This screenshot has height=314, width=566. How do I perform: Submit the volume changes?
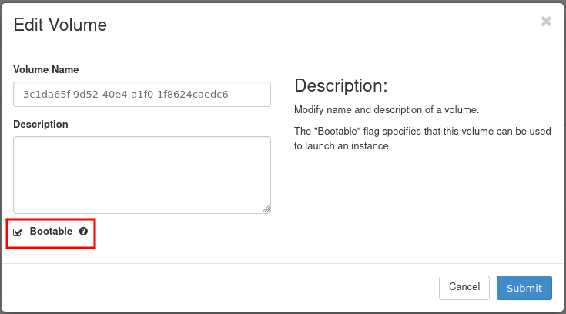click(x=524, y=288)
